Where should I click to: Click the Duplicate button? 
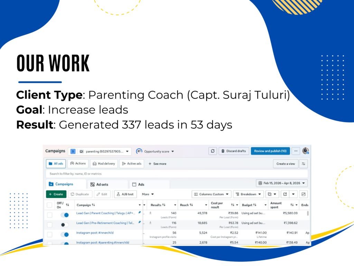click(x=80, y=194)
